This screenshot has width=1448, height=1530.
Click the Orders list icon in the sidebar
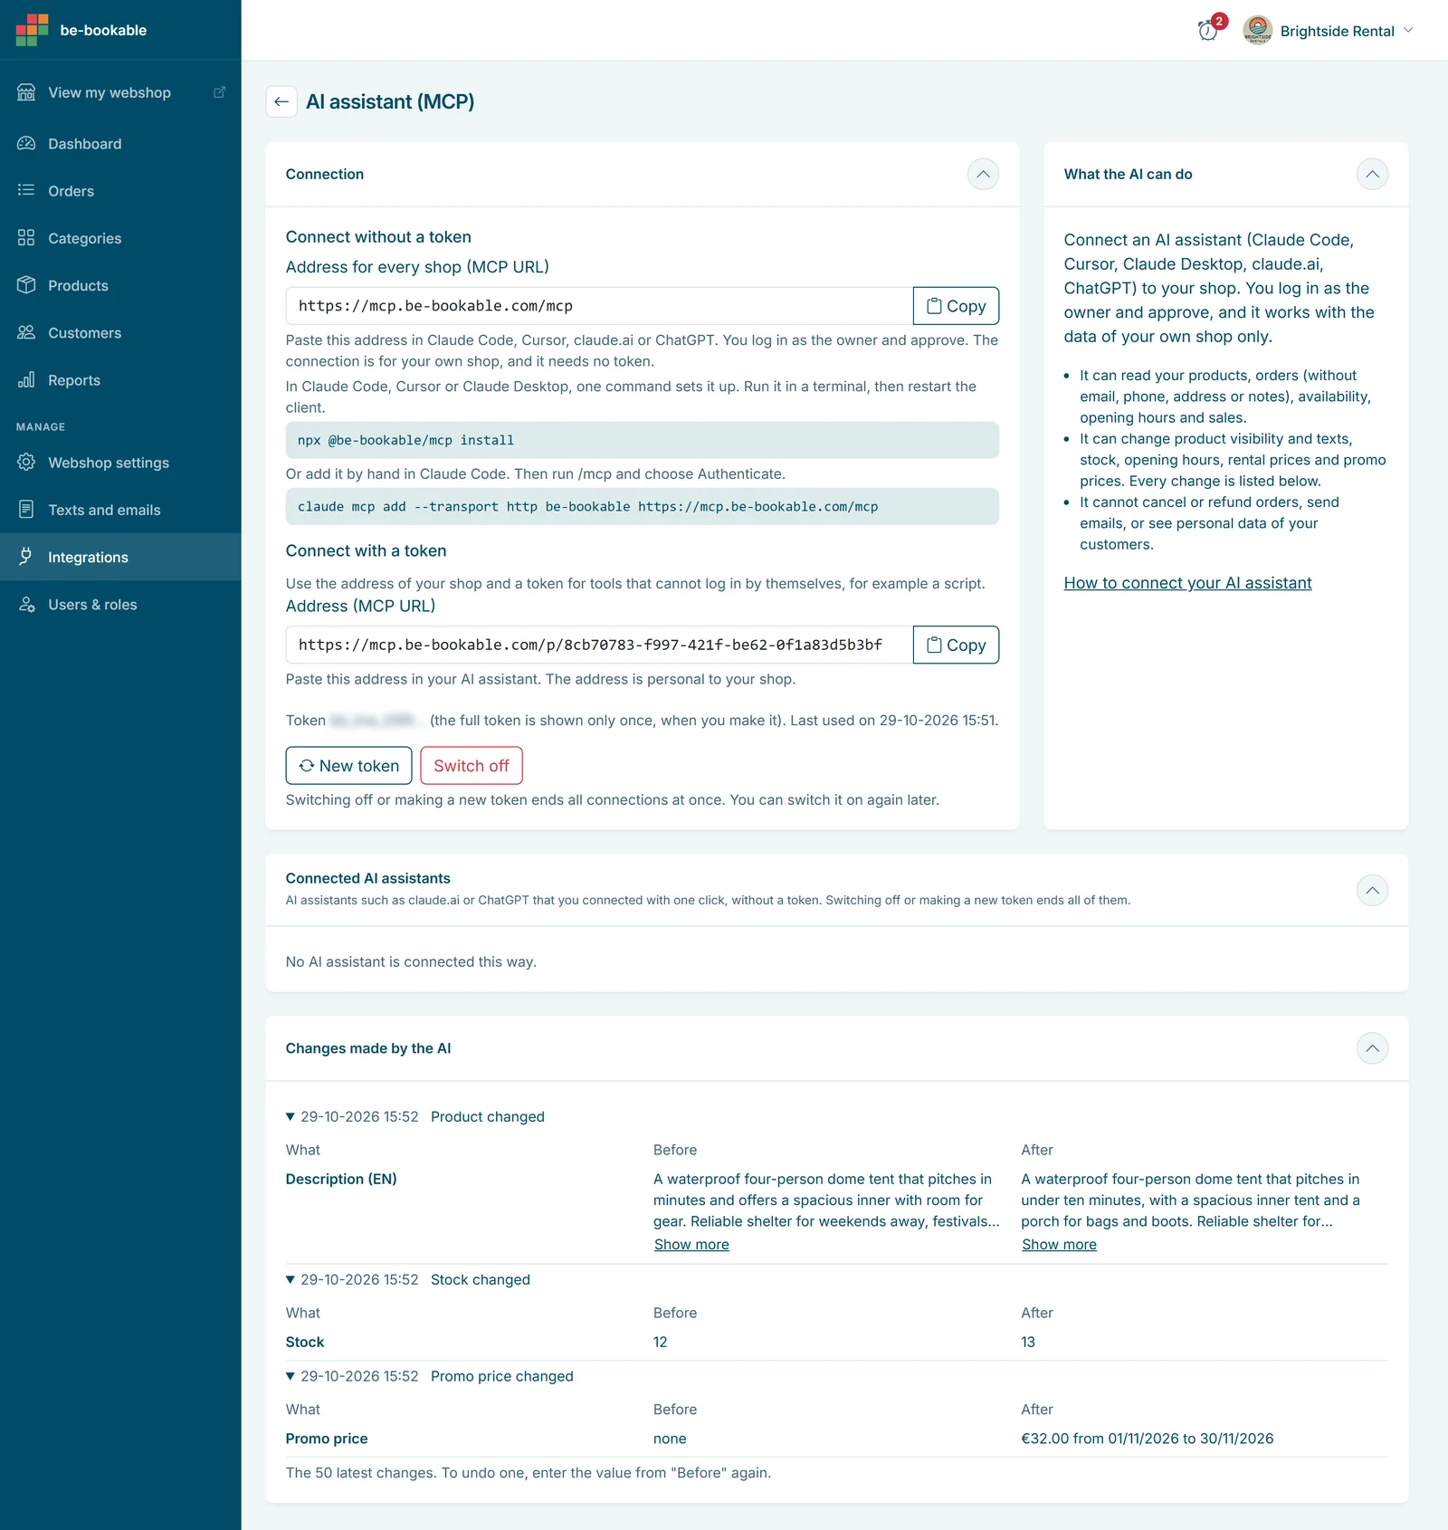click(x=26, y=191)
